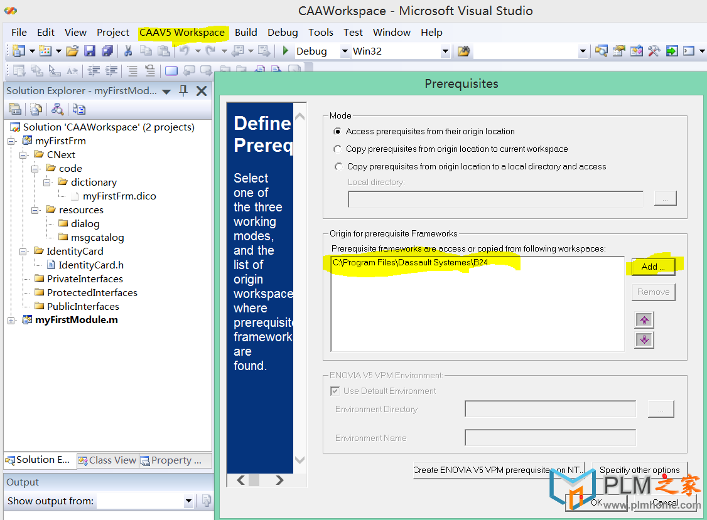
Task: Click the Cut scissors icon
Action: pyautogui.click(x=128, y=51)
